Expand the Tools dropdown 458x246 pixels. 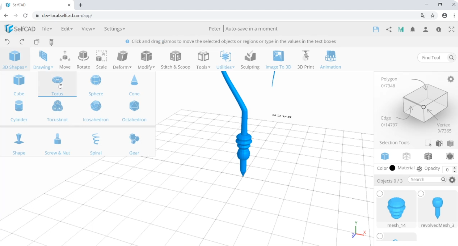(x=203, y=60)
